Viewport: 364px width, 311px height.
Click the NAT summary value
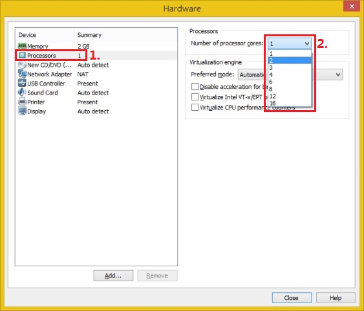coord(83,75)
